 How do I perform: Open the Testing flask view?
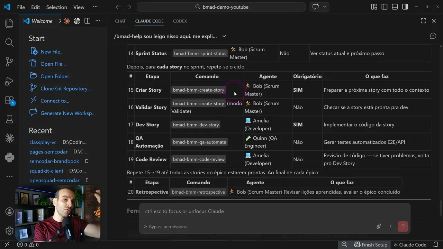click(x=9, y=119)
